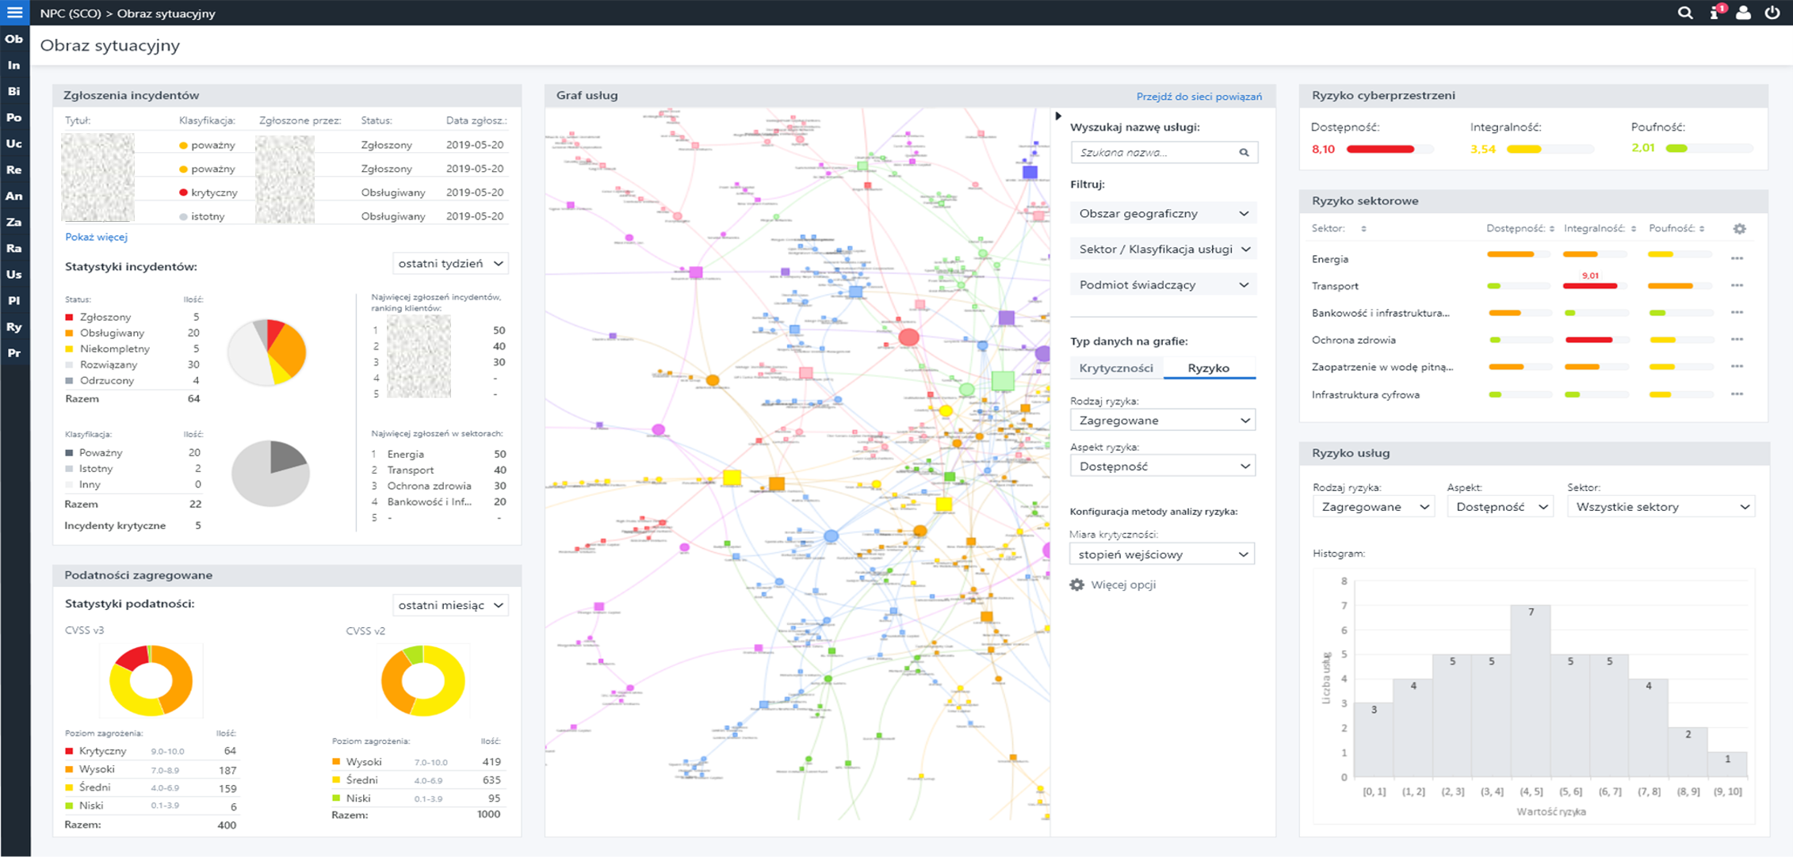Open the Ry sidebar menu item
The image size is (1793, 857).
pos(14,326)
